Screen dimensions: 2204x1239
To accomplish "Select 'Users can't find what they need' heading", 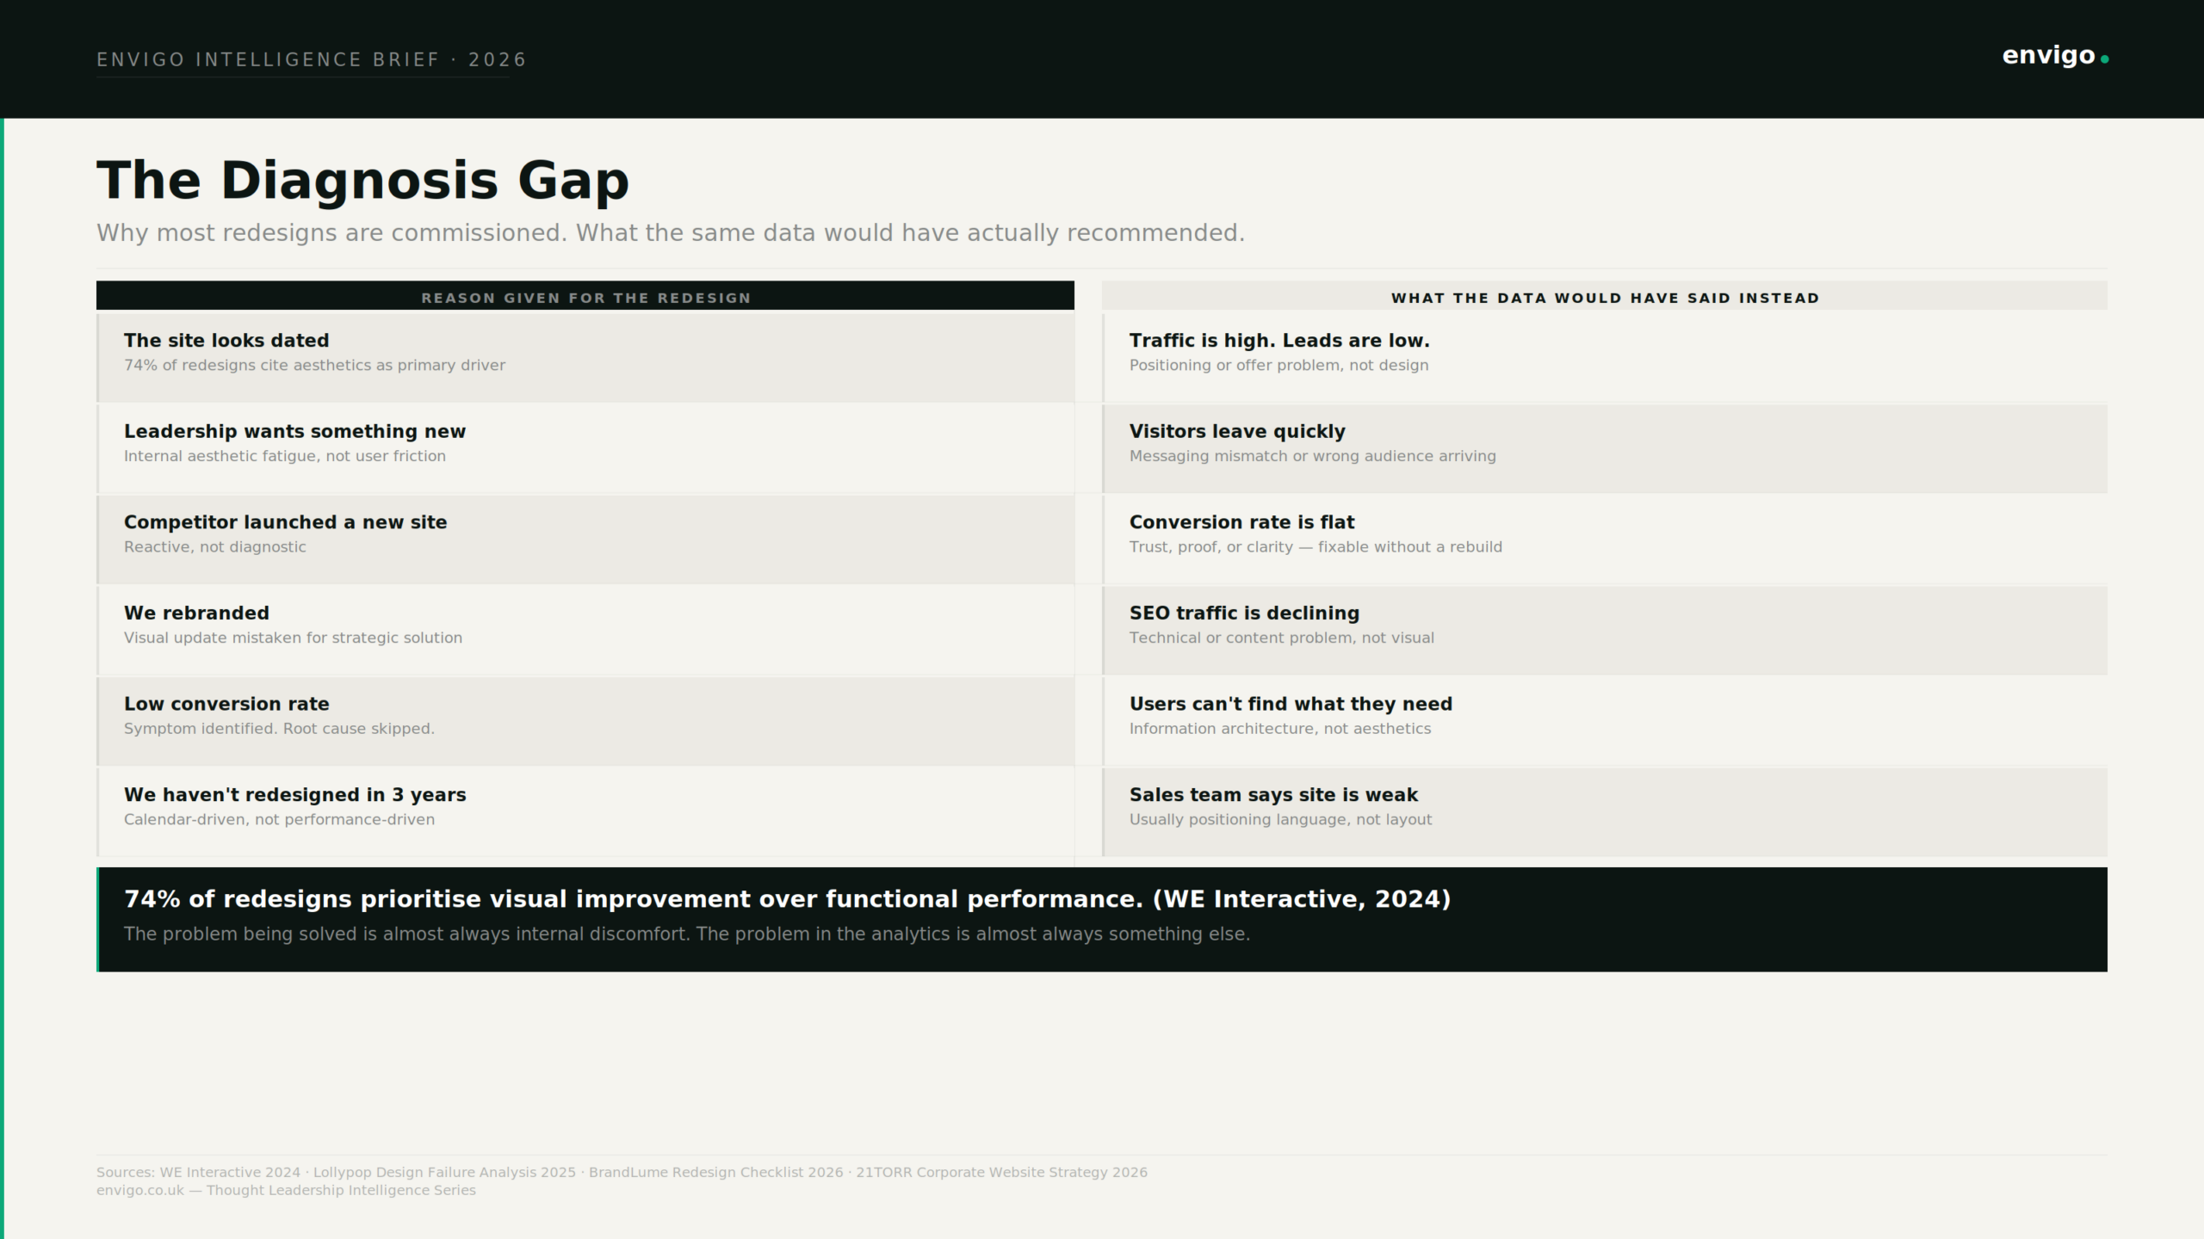I will click(1291, 704).
